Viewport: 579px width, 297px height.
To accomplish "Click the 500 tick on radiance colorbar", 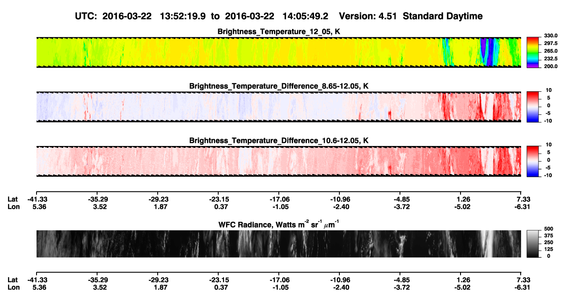I will 549,230.
